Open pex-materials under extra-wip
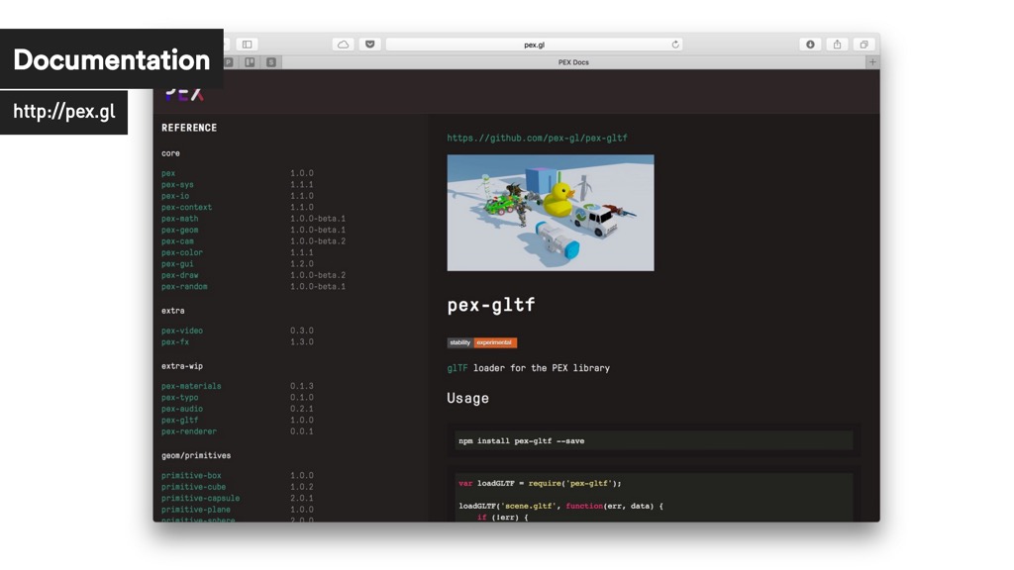The image size is (1014, 570). pyautogui.click(x=191, y=386)
